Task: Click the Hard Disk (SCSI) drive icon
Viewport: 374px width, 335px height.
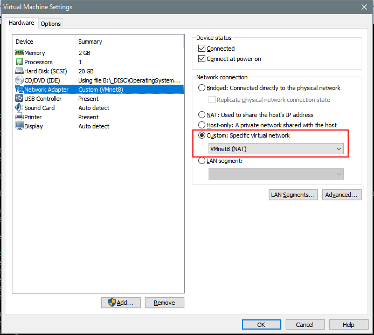Action: tap(19, 71)
